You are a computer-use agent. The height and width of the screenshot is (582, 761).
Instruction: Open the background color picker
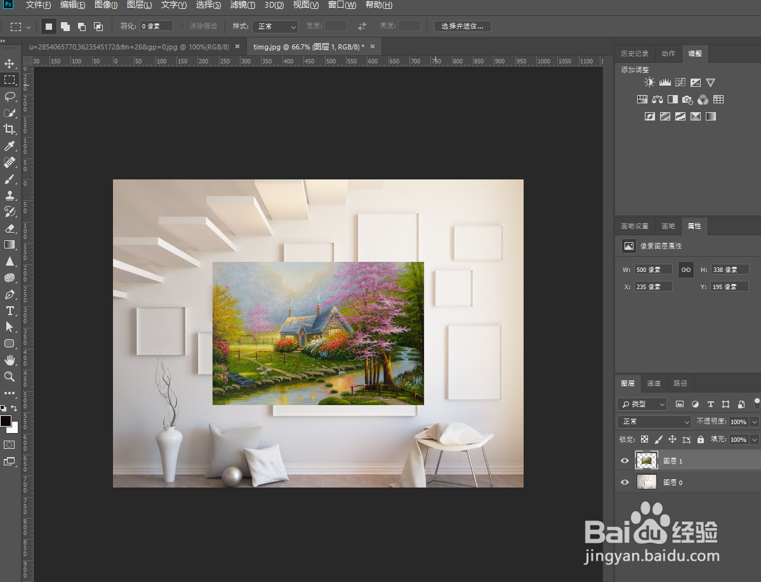[x=14, y=429]
